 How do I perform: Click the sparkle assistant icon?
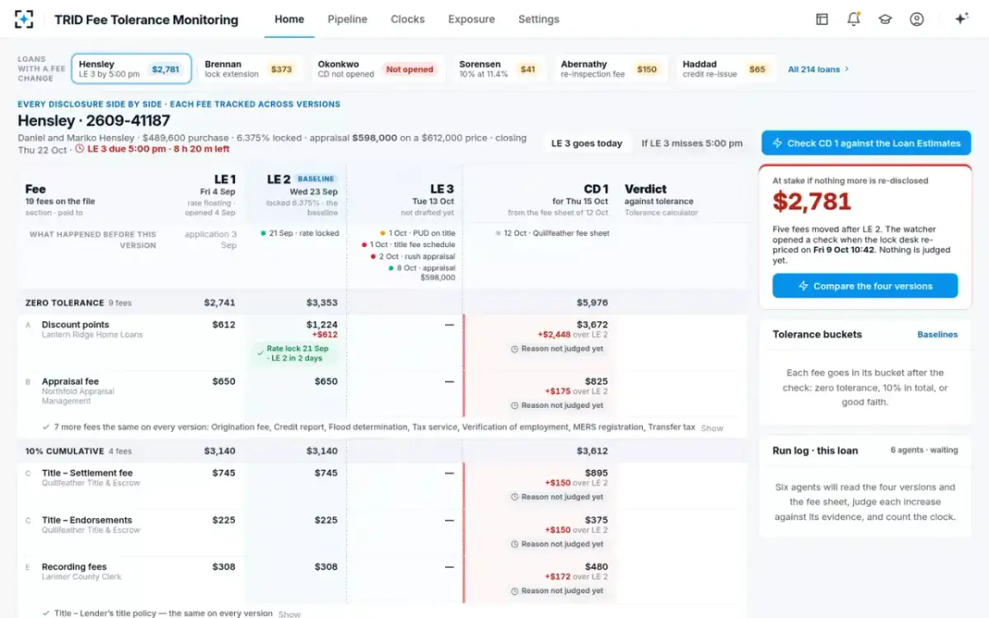[x=961, y=19]
